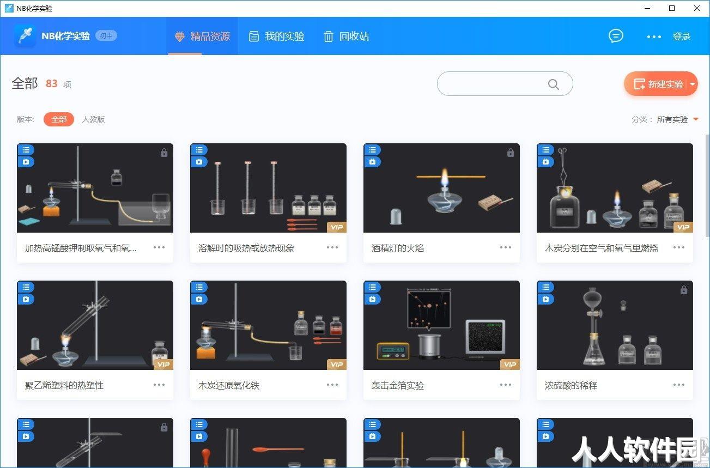Click lock icon on 酒精灯的火焰 card

click(511, 153)
